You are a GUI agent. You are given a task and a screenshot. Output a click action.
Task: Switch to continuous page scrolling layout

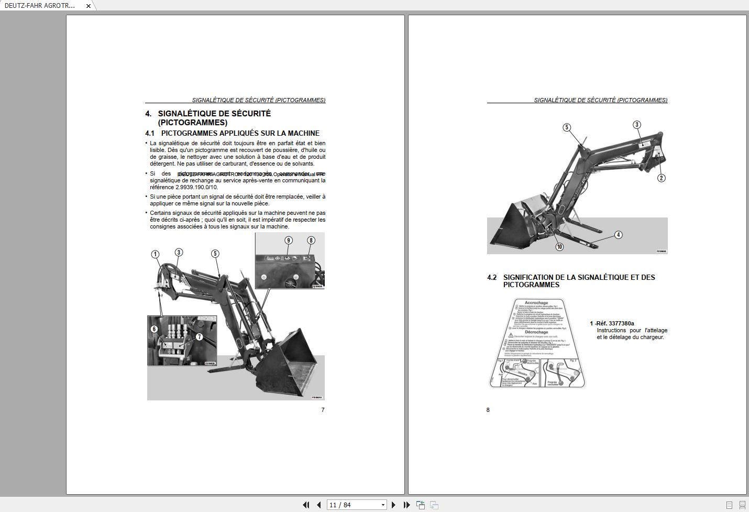point(742,505)
